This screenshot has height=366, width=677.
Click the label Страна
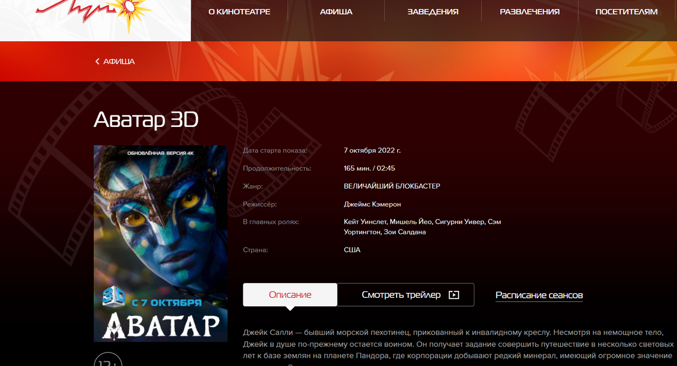(255, 250)
